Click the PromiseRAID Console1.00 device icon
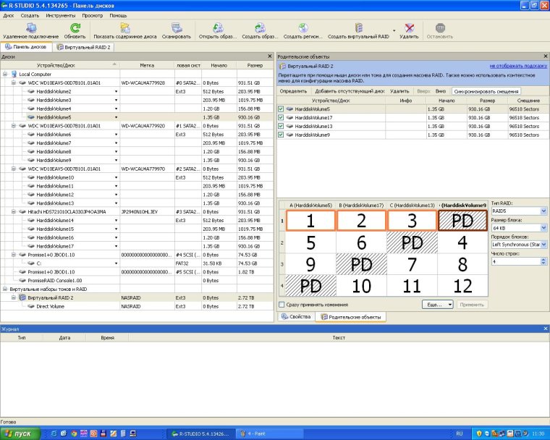The image size is (550, 440). tap(23, 280)
